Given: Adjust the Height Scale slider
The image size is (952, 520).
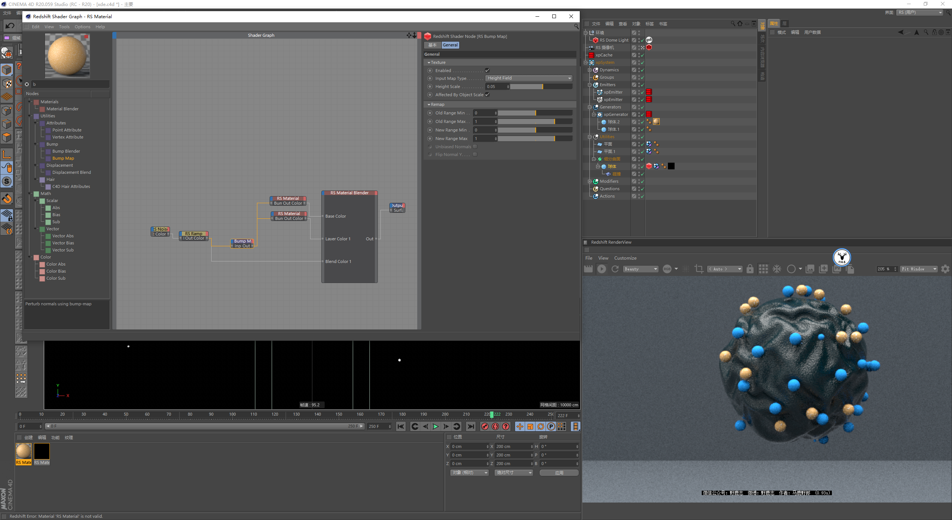Looking at the screenshot, I should 541,87.
